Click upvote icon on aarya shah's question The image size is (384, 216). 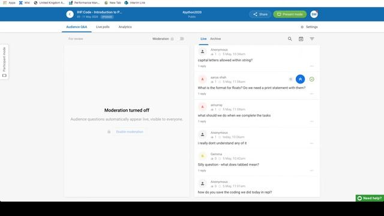(x=212, y=82)
